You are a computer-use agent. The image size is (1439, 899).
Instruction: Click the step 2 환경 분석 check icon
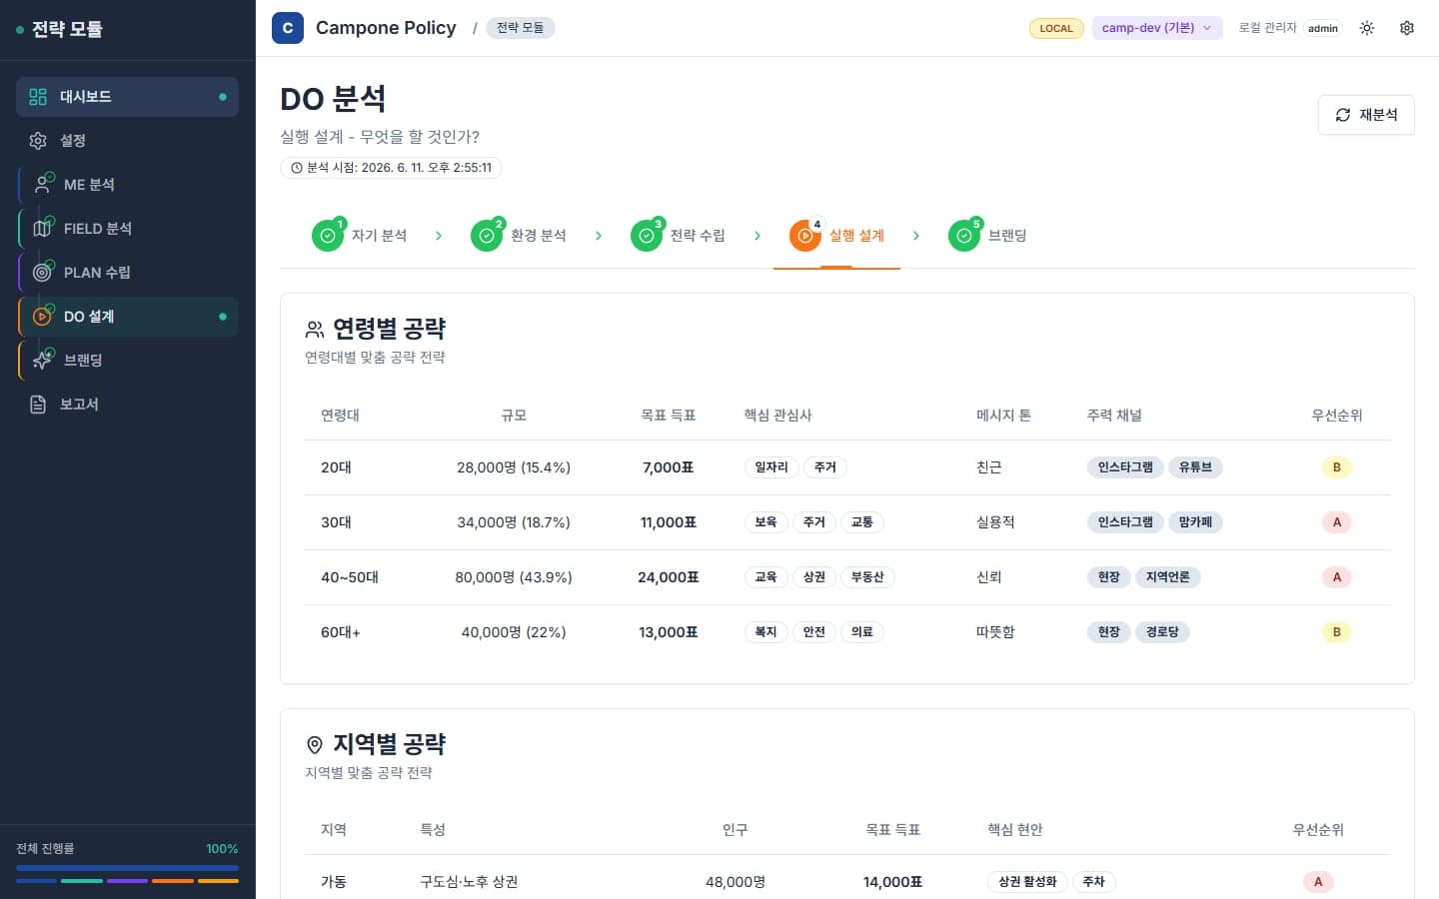(487, 236)
